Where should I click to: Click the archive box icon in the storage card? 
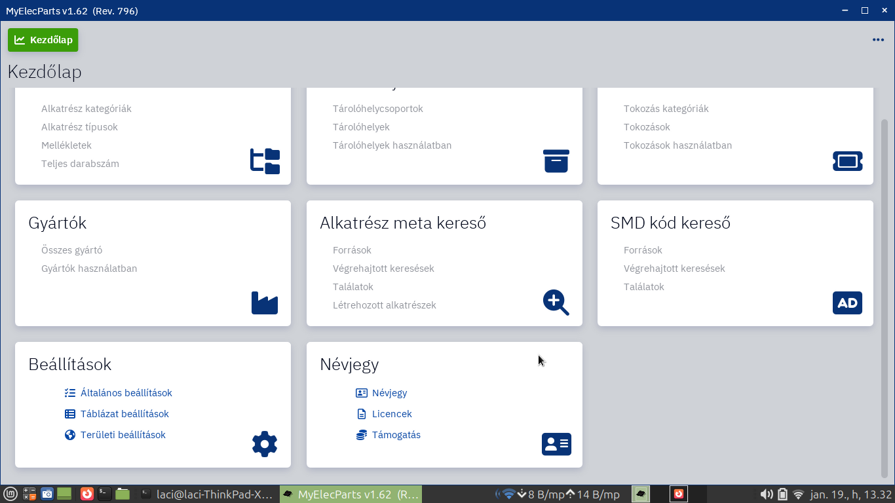pos(556,161)
